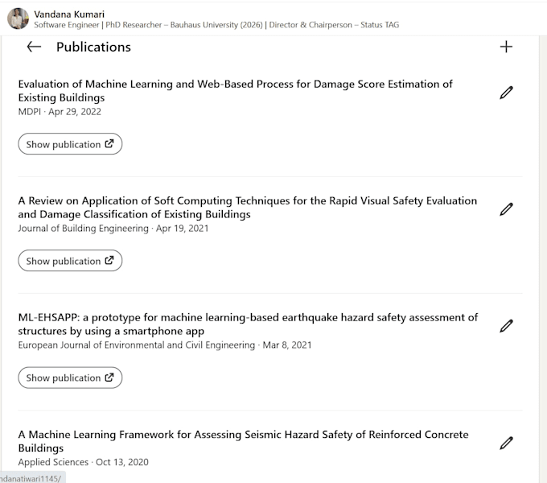Edit the Seismic Hazard Safety Framework entry
The width and height of the screenshot is (547, 483).
[506, 443]
